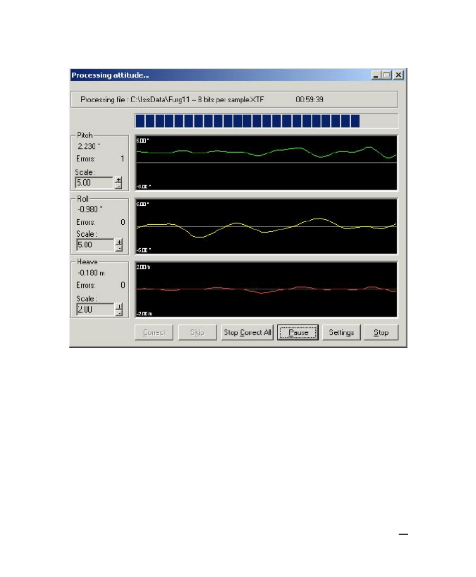Click the disabled Correct button
476x577 pixels.
pyautogui.click(x=154, y=332)
